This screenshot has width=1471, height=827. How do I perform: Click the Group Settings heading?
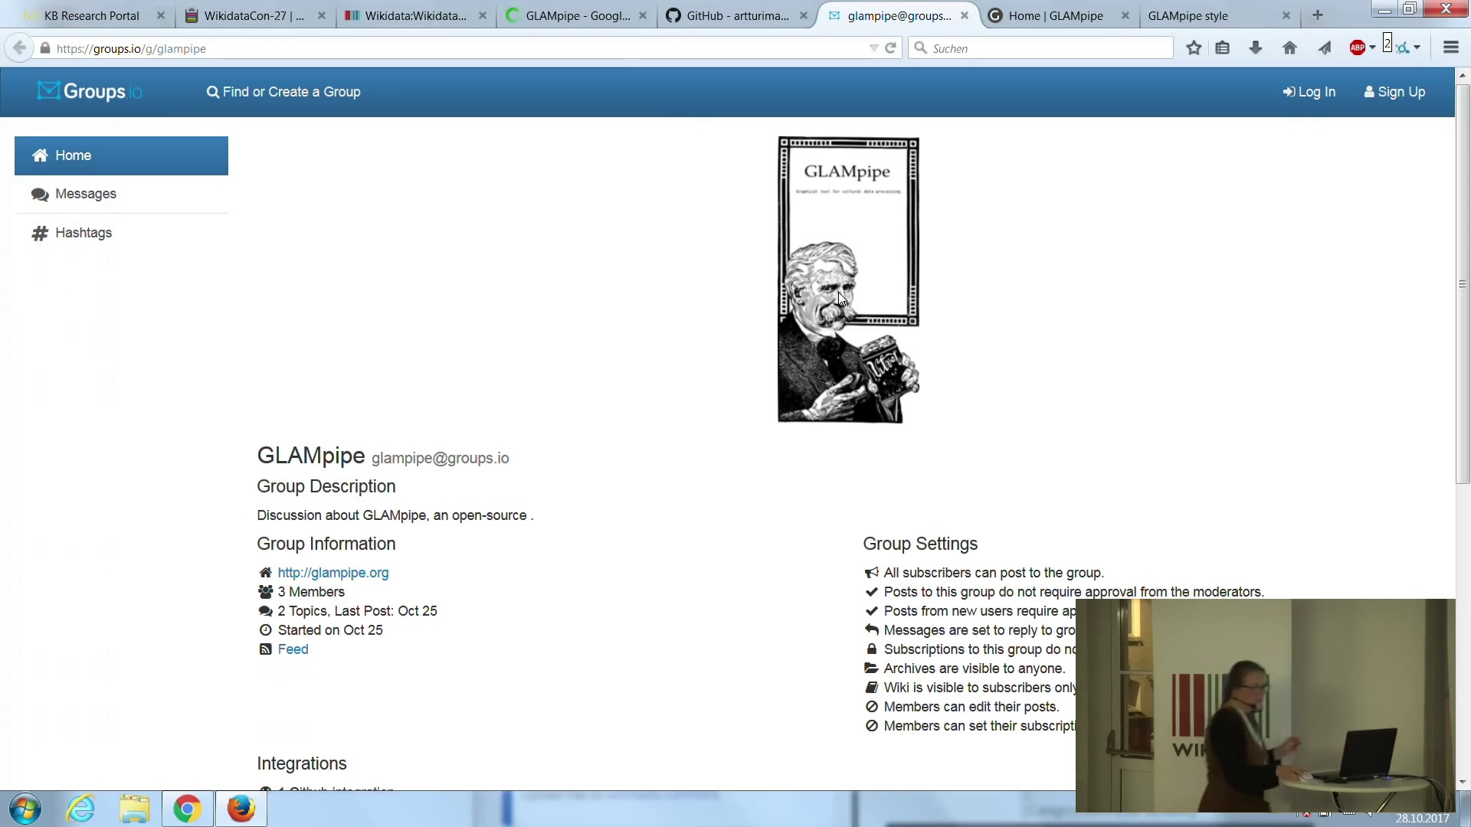click(x=920, y=544)
